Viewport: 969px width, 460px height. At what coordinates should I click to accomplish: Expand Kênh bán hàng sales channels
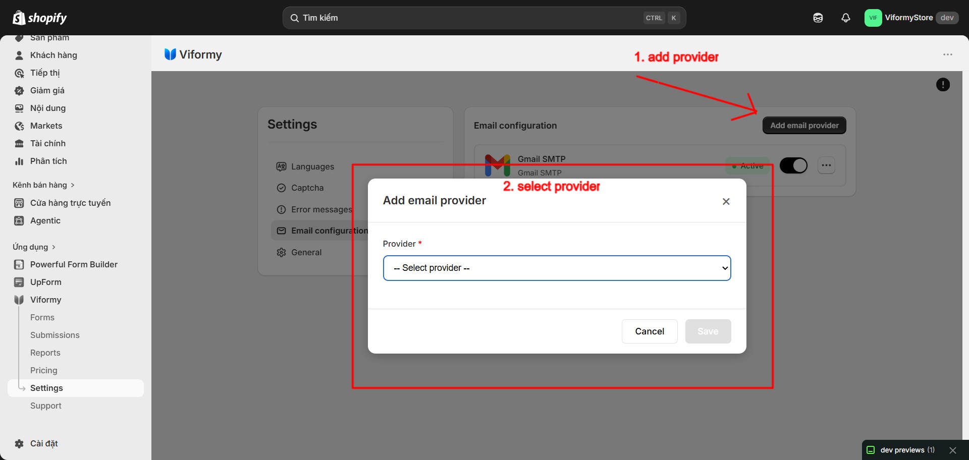[44, 185]
